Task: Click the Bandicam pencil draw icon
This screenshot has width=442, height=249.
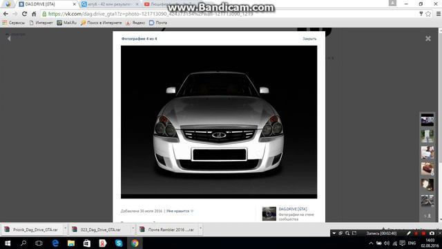Action: coord(408,233)
